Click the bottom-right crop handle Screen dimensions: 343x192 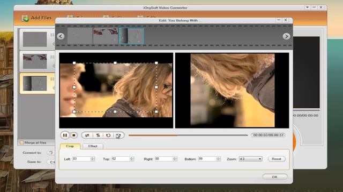click(x=156, y=111)
